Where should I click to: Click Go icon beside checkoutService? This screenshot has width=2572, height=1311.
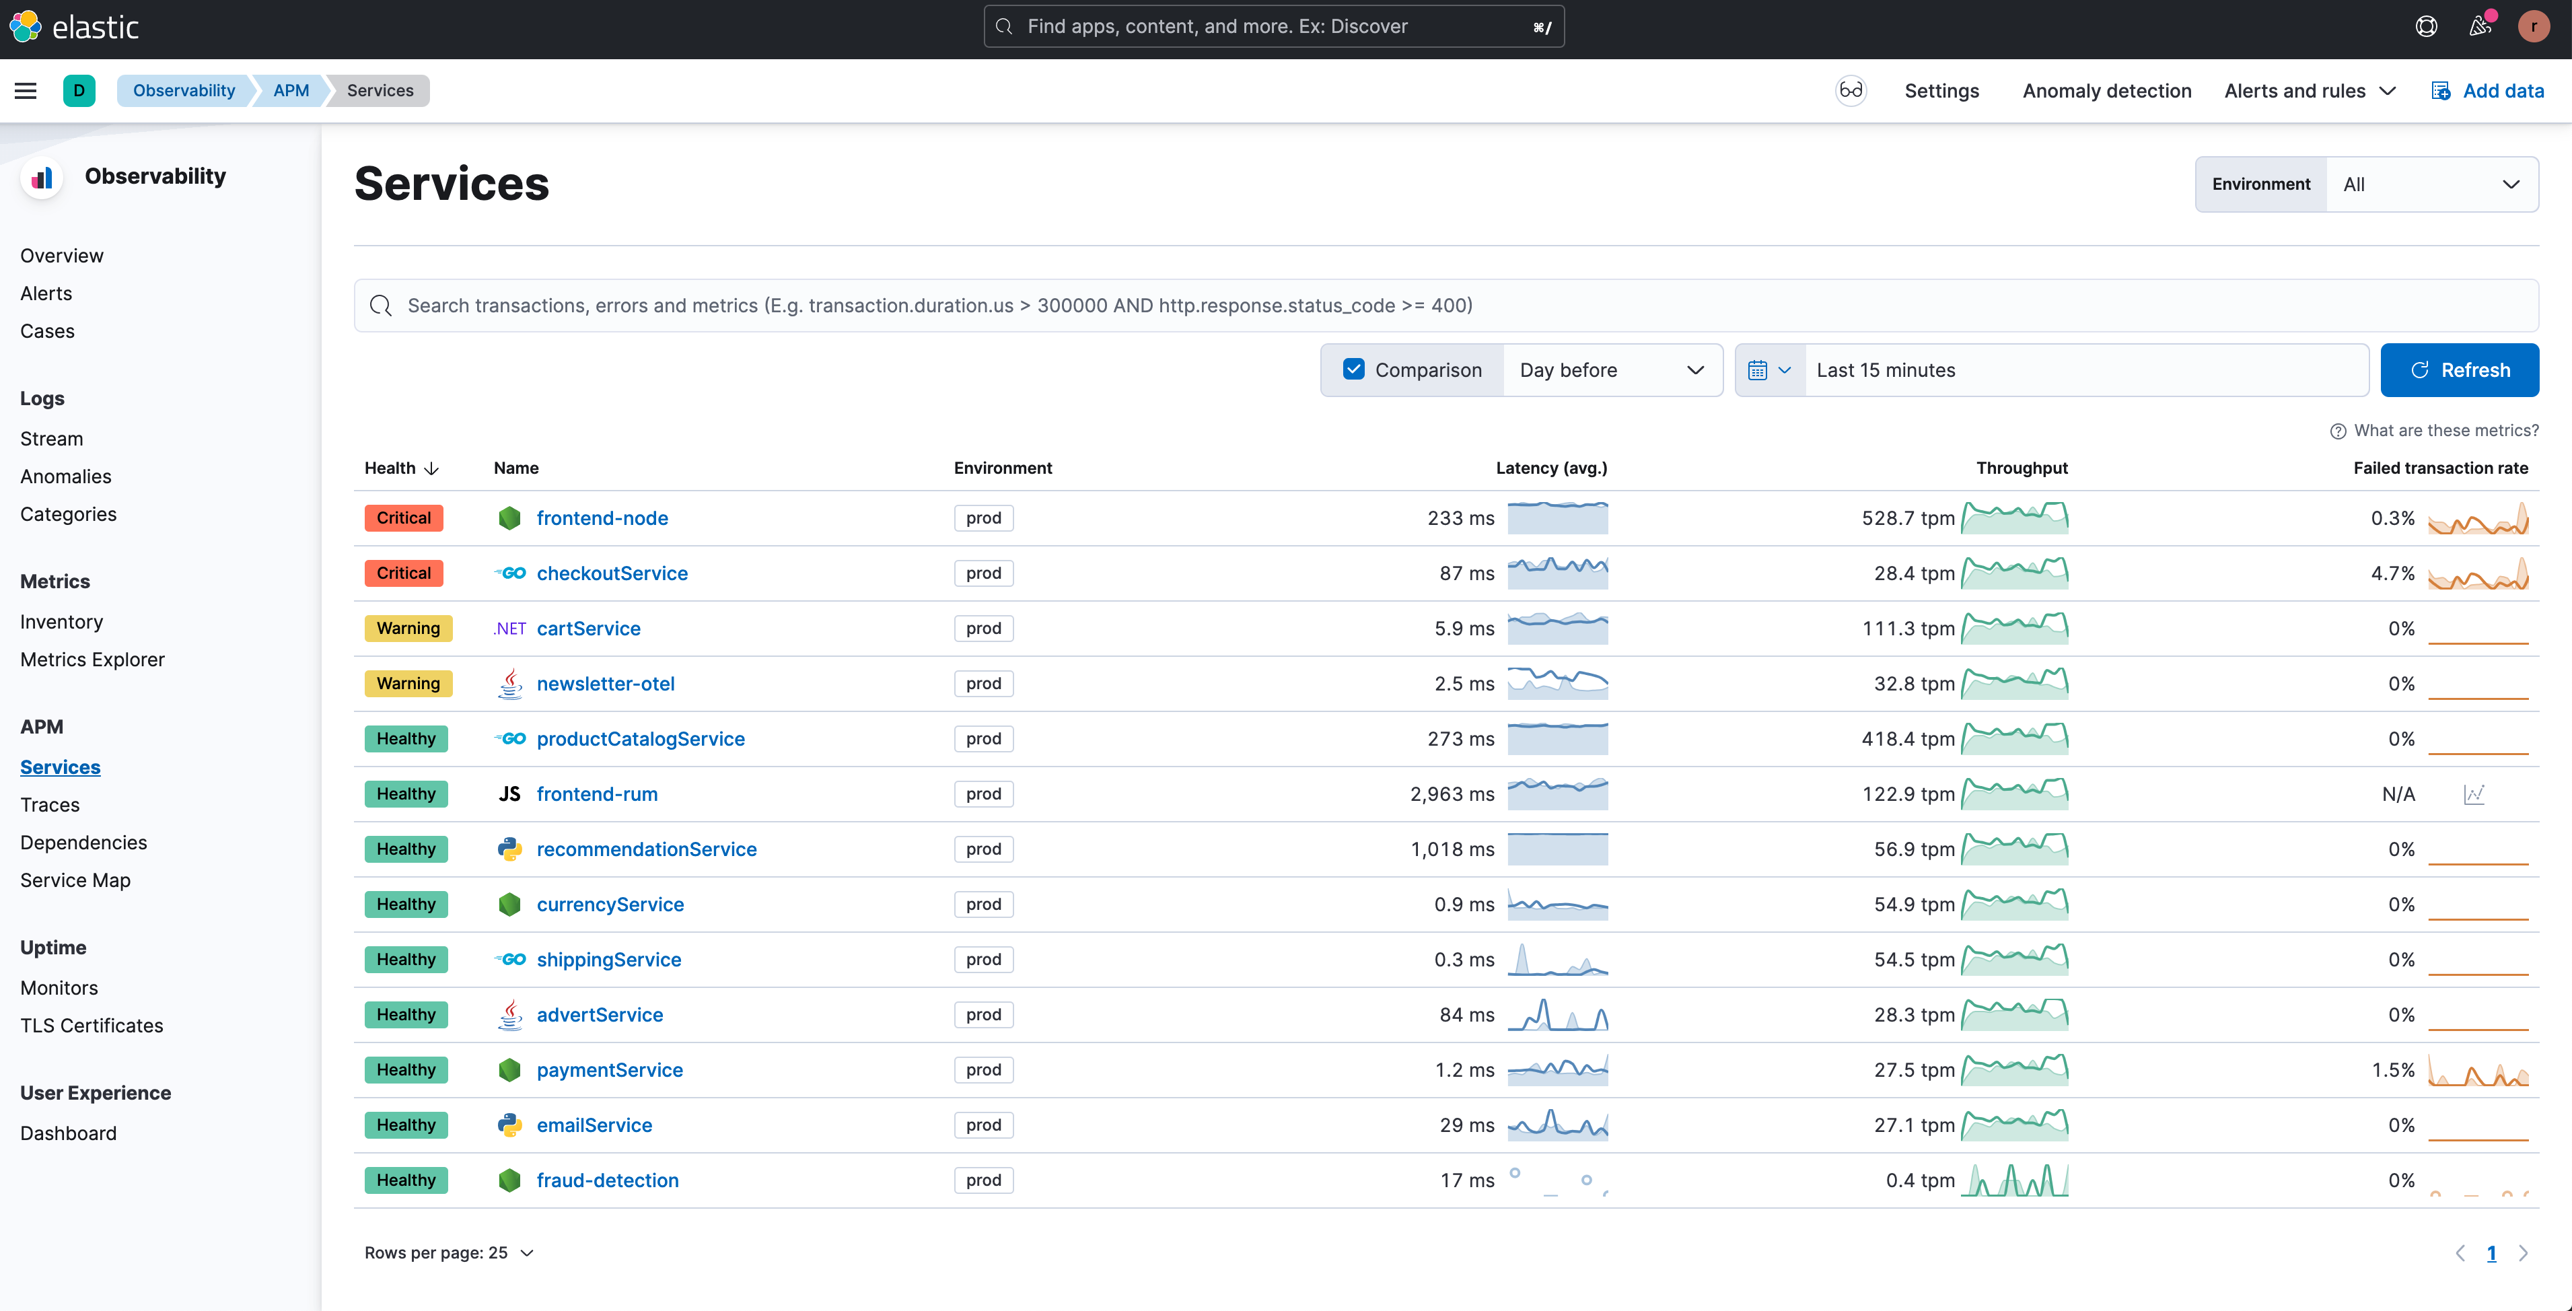[510, 573]
